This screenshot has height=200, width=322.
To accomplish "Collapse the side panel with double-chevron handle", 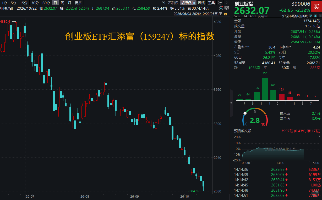I will pos(231,103).
